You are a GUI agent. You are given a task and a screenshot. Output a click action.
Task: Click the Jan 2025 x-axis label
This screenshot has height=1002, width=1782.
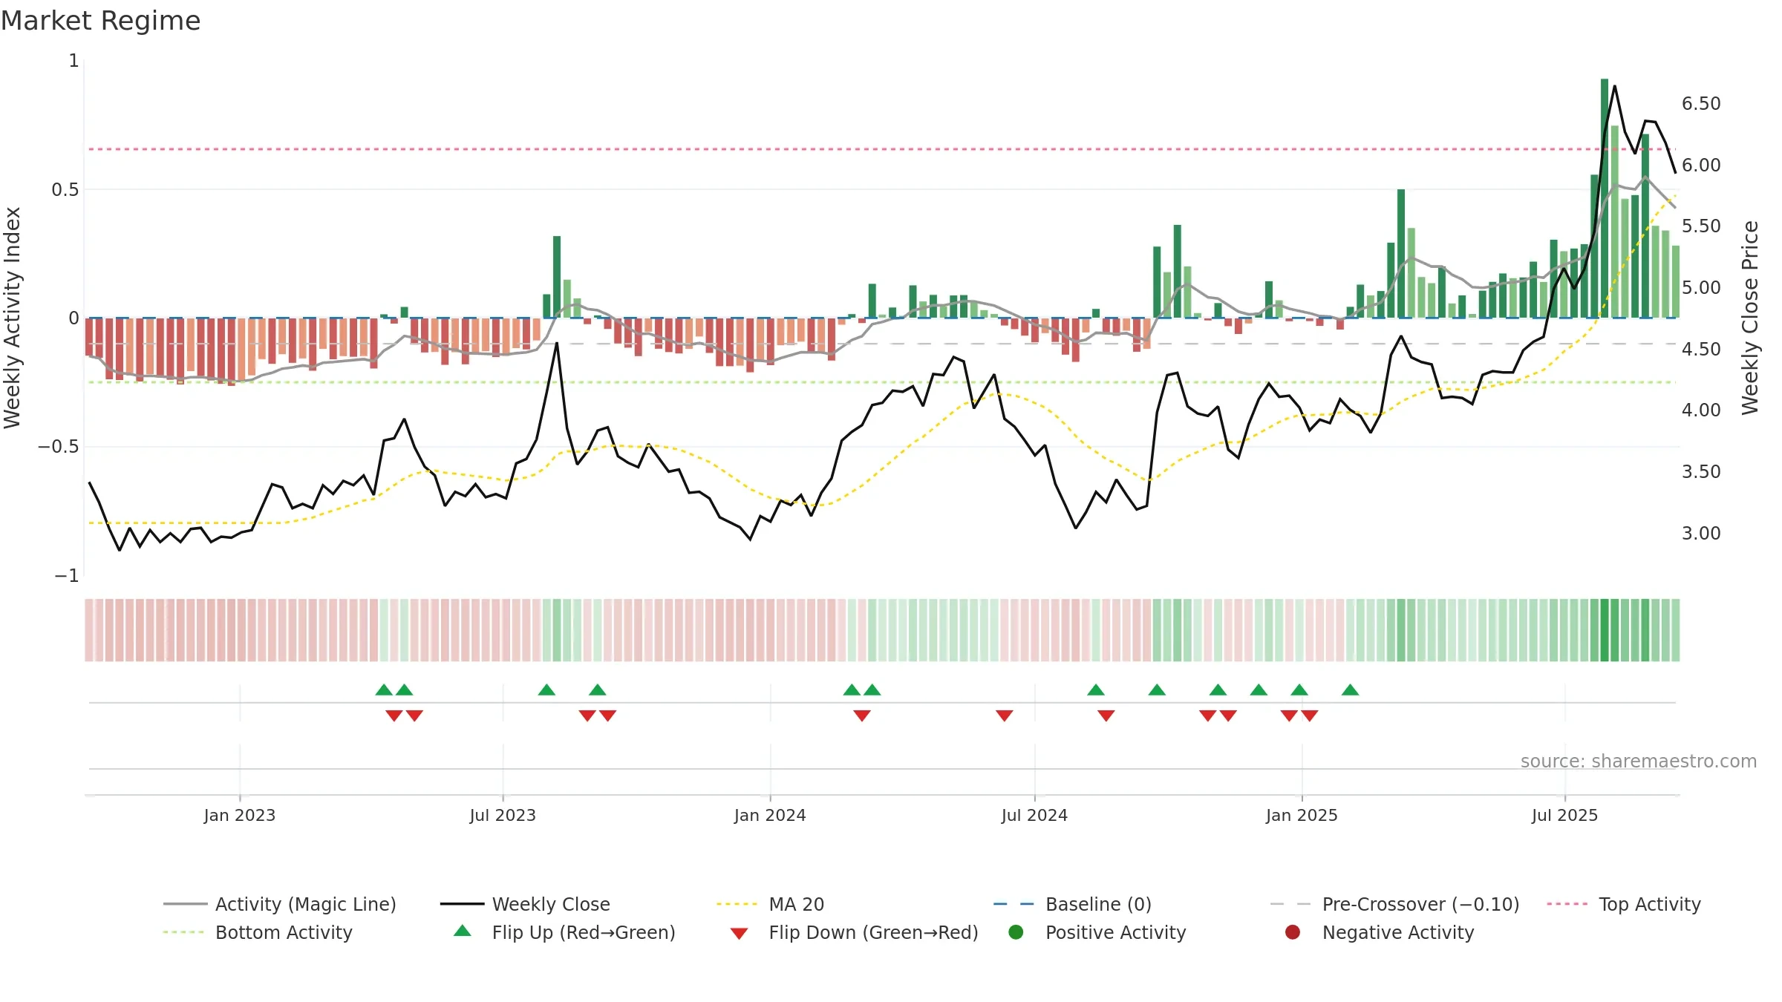pos(1302,815)
